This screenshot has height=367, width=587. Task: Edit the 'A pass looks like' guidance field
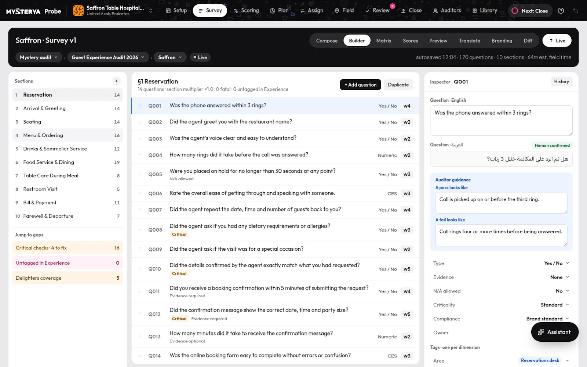[501, 203]
